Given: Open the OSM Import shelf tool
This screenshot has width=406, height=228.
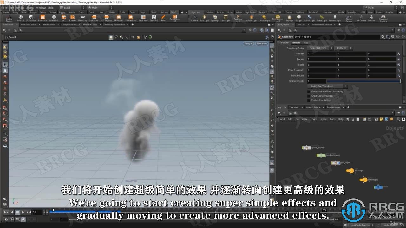Looking at the screenshot, I should [x=94, y=18].
